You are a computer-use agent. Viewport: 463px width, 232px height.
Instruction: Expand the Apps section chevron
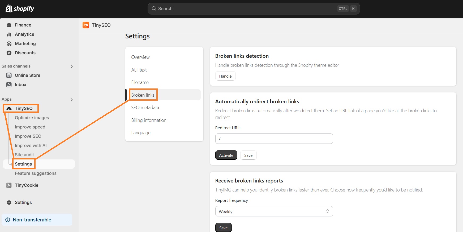[x=72, y=100]
